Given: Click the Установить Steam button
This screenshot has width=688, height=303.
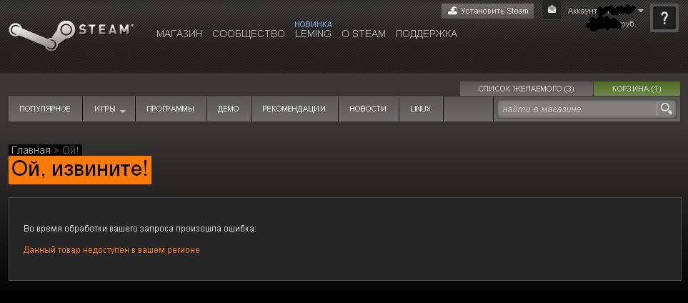Looking at the screenshot, I should click(487, 11).
